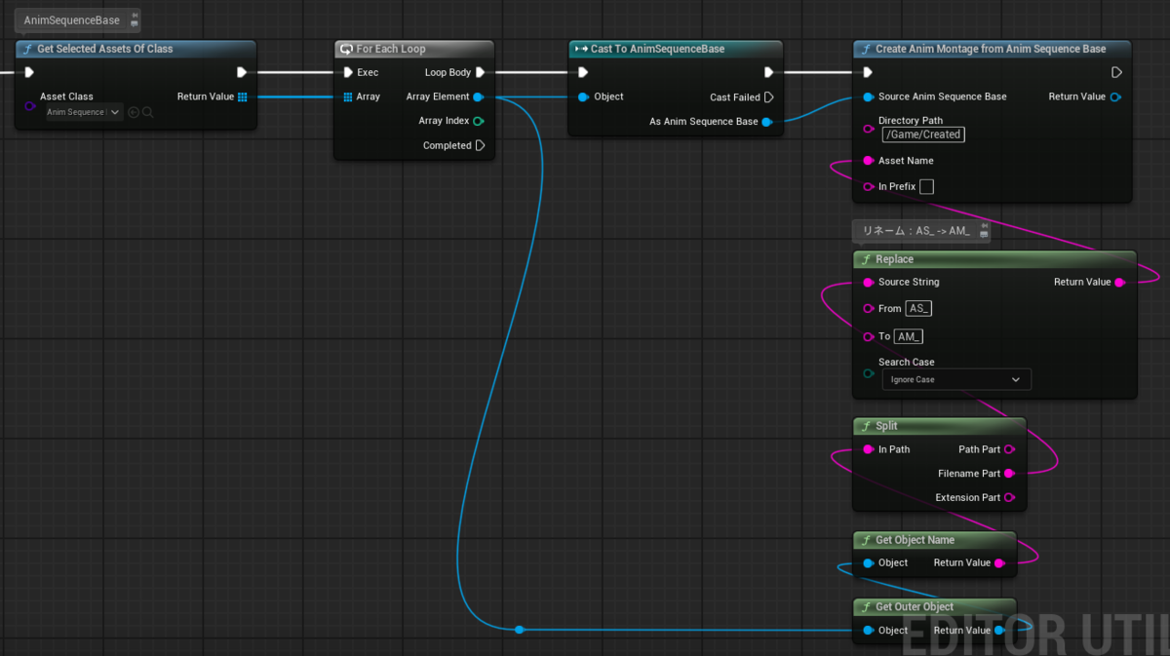Select the Get Selected Assets Of Class node title
Image resolution: width=1170 pixels, height=656 pixels.
104,49
